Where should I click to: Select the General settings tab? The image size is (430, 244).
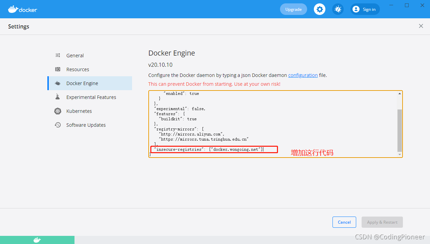pyautogui.click(x=90, y=56)
